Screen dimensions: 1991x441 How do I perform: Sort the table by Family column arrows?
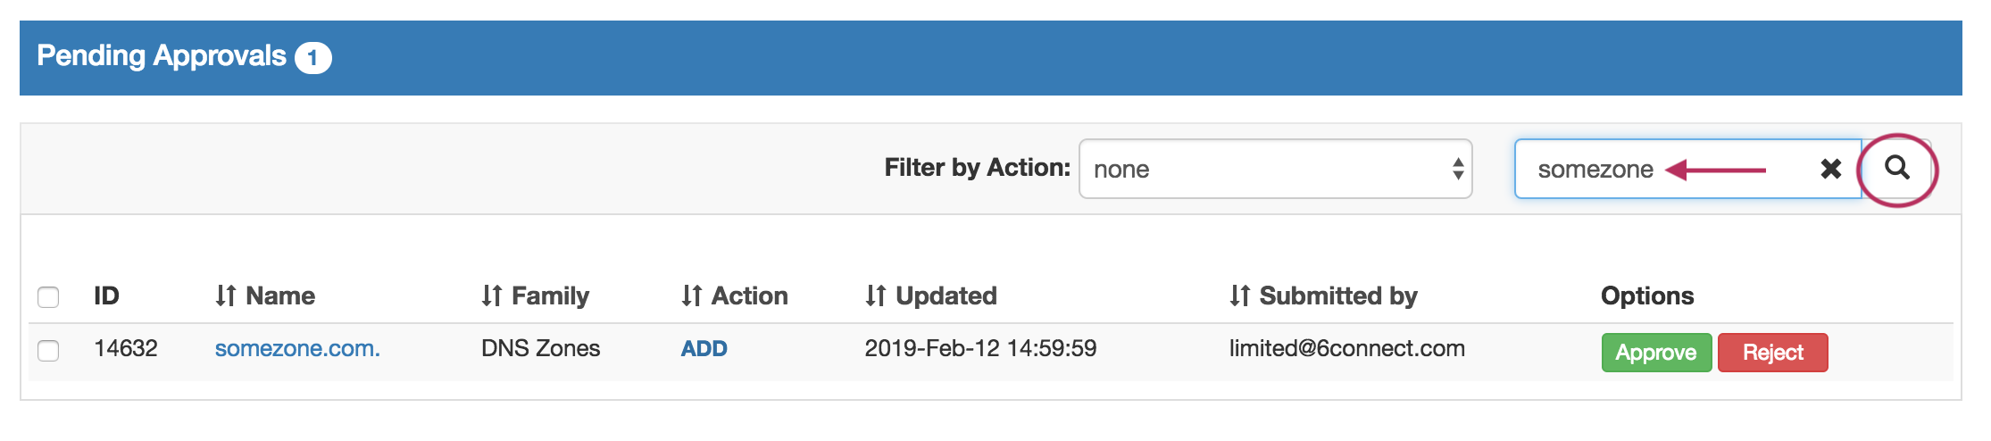[x=491, y=296]
